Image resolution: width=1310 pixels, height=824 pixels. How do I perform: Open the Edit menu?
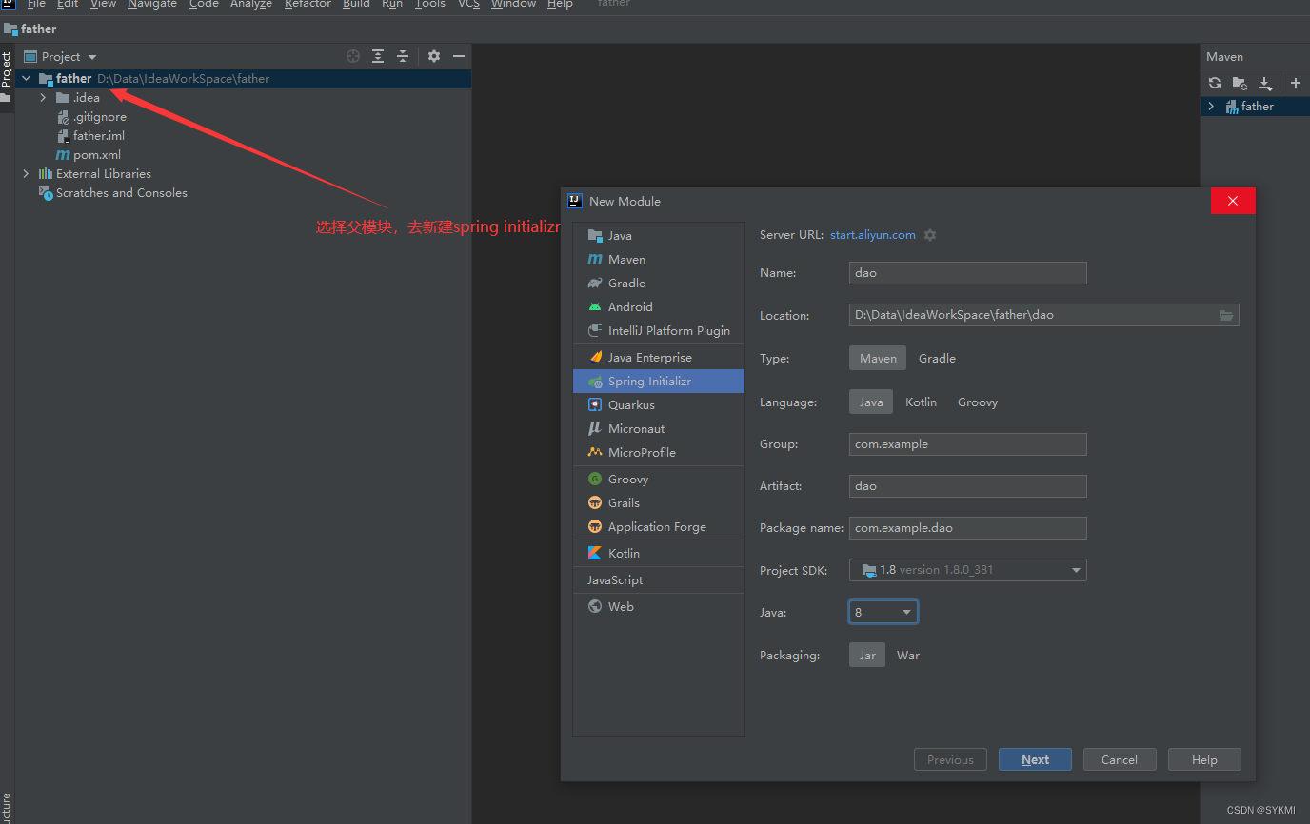tap(68, 4)
